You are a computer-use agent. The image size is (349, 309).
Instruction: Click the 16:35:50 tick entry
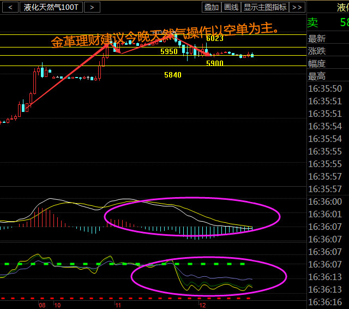click(x=326, y=89)
